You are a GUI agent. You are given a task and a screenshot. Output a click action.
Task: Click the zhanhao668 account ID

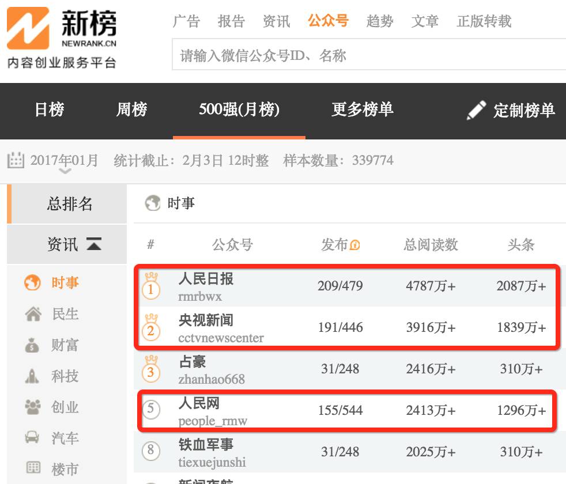coord(212,379)
